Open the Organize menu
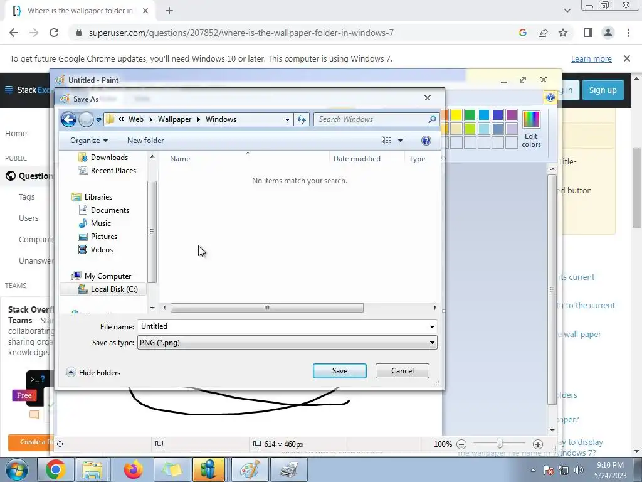Image resolution: width=642 pixels, height=482 pixels. point(89,141)
